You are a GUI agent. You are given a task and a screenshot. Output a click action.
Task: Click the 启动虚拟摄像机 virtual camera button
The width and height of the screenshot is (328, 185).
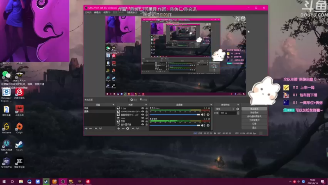[x=254, y=116]
